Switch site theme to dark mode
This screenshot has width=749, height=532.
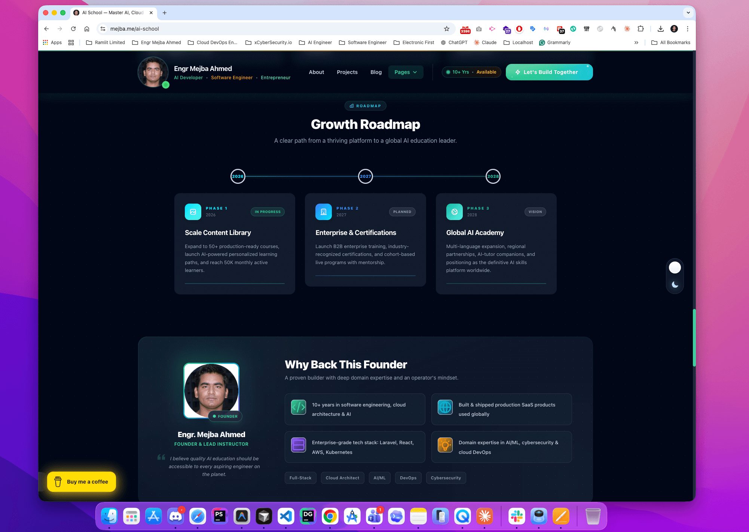coord(675,284)
